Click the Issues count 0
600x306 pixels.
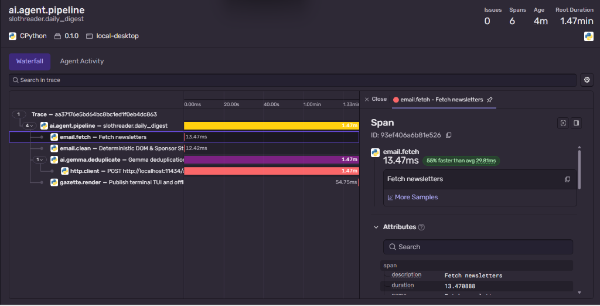click(487, 21)
